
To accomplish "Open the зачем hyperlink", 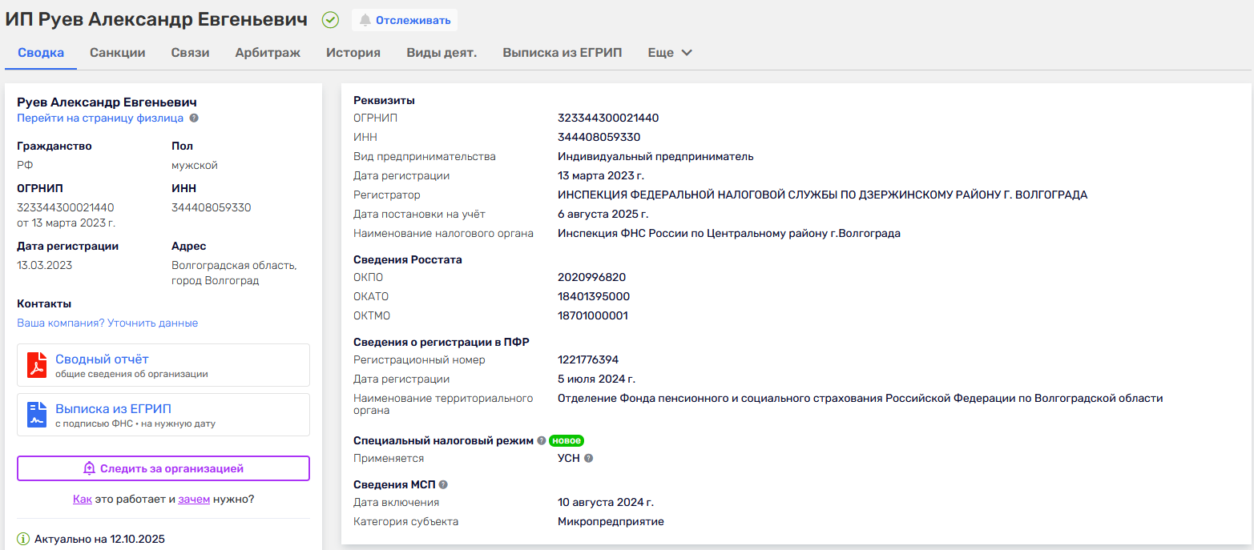I will pyautogui.click(x=194, y=498).
